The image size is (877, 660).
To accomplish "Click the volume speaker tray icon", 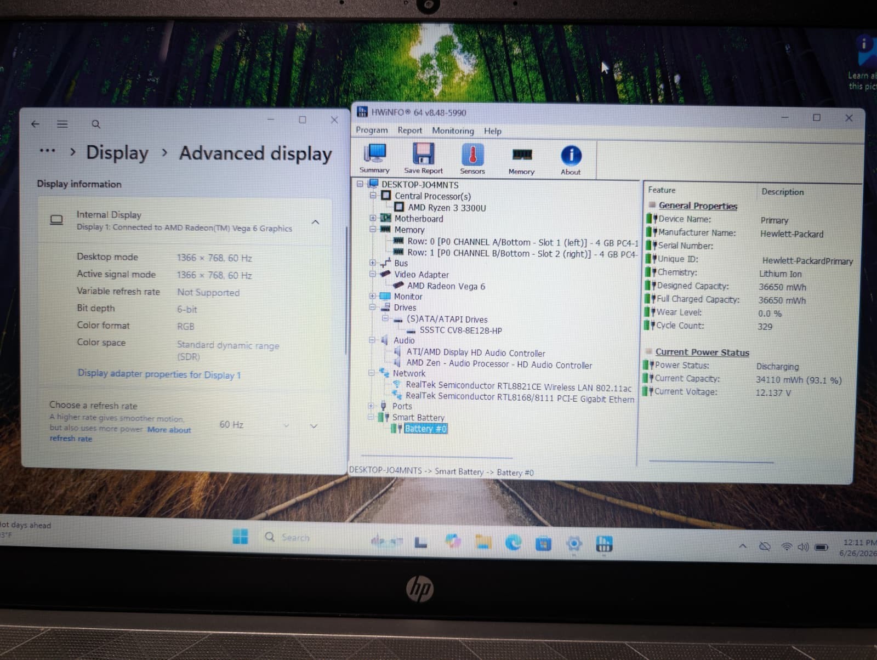I will pos(804,547).
